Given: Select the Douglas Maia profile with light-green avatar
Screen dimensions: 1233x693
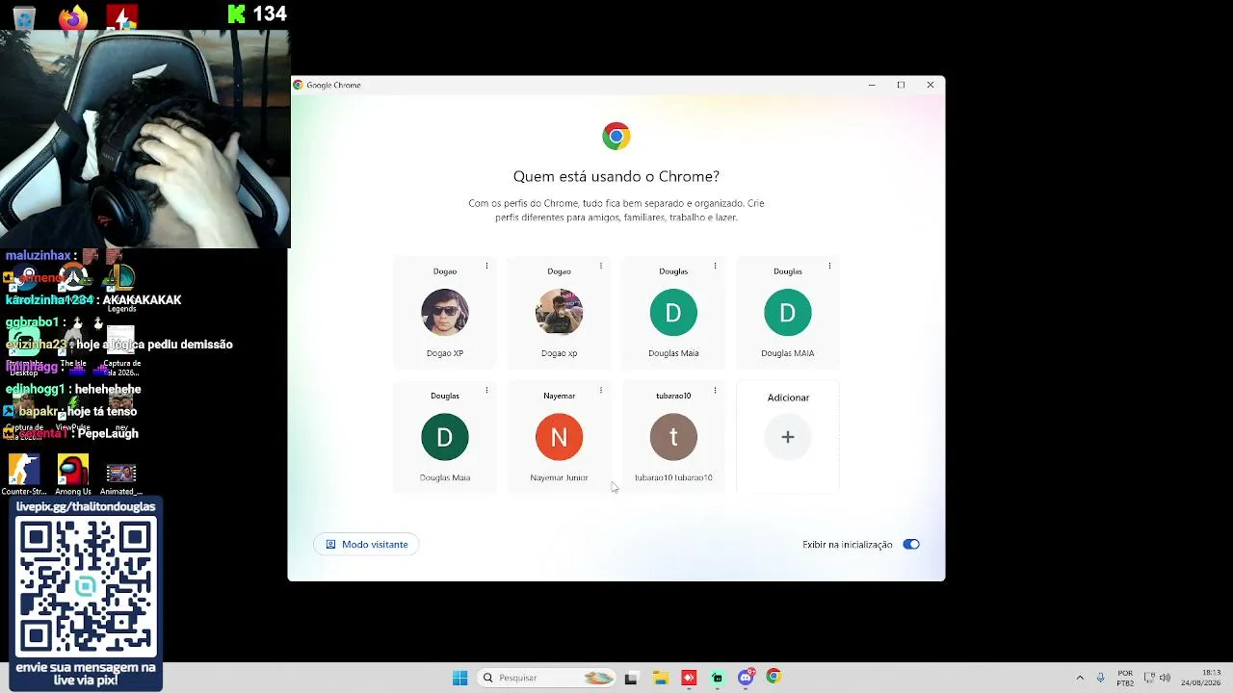Looking at the screenshot, I should pos(673,313).
